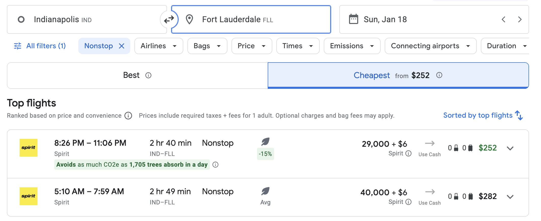The height and width of the screenshot is (221, 541).
Task: Click the Avoids as much CO2e banner
Action: (132, 165)
